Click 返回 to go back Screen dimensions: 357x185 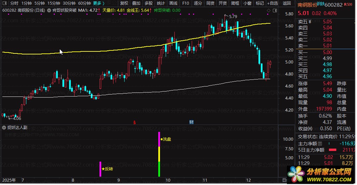pos(287,3)
